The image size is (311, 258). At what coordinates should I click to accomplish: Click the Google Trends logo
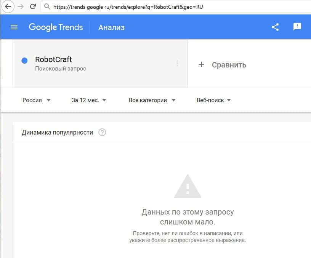click(56, 27)
